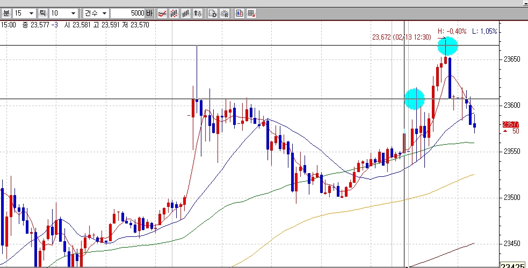Expand the minute interval dropdown showing 15
This screenshot has height=268, width=528.
[25, 13]
